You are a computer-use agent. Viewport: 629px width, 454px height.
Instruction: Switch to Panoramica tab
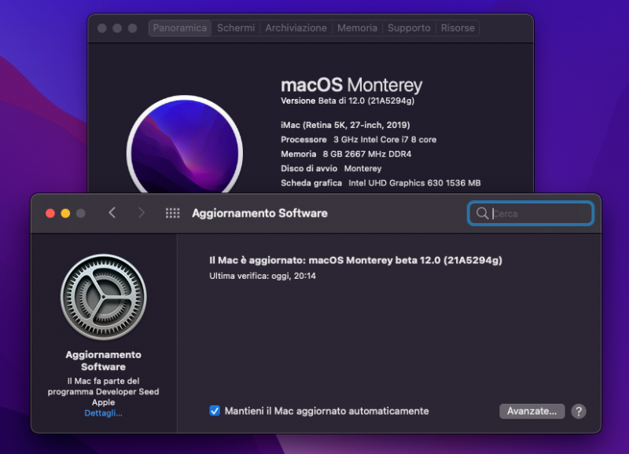click(180, 28)
